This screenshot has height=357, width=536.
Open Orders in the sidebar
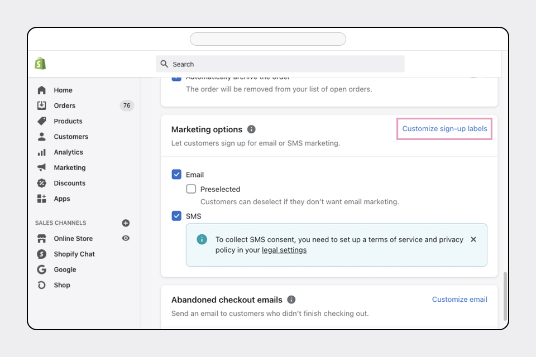pos(65,105)
